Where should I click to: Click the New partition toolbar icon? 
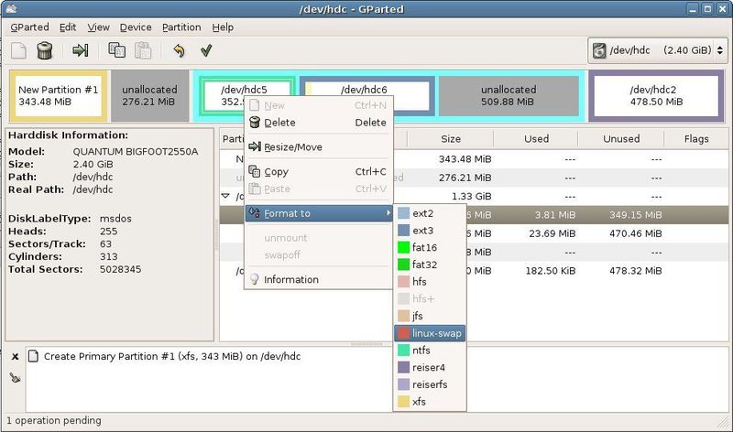click(x=18, y=50)
